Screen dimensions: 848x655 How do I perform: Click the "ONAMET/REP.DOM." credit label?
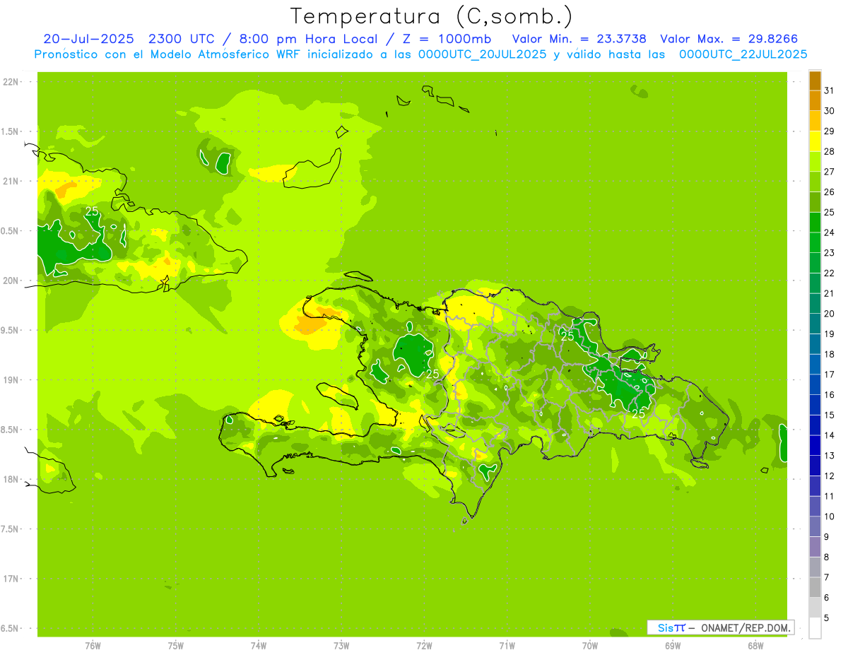745,627
